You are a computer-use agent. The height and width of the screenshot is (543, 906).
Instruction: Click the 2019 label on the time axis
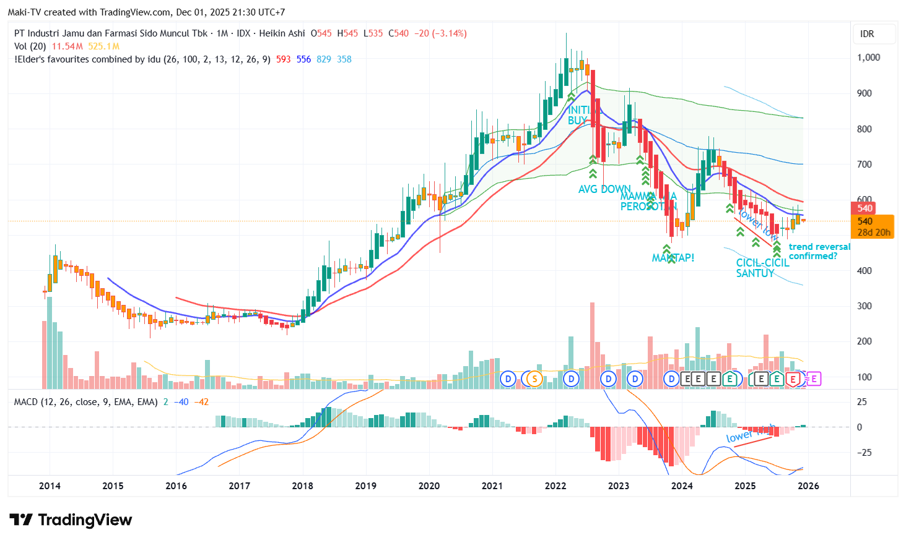(x=365, y=486)
